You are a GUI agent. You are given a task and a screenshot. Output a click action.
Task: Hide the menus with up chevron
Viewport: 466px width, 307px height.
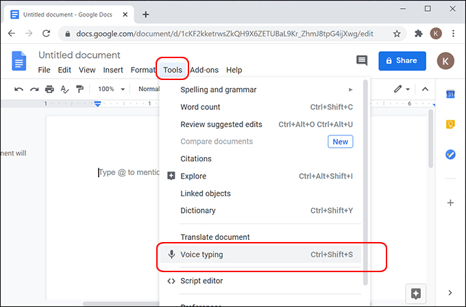pos(424,89)
